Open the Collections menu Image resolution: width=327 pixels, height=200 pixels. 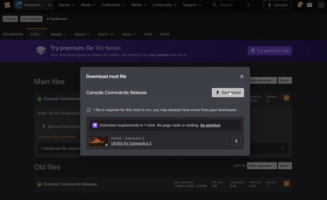pos(113,5)
